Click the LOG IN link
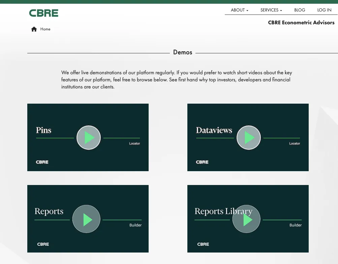The image size is (338, 264). 324,10
